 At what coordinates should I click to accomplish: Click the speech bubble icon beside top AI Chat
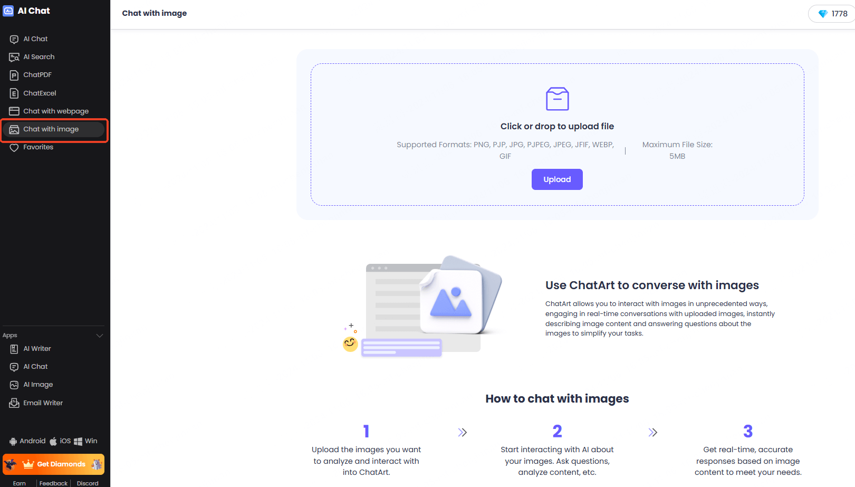coord(14,39)
